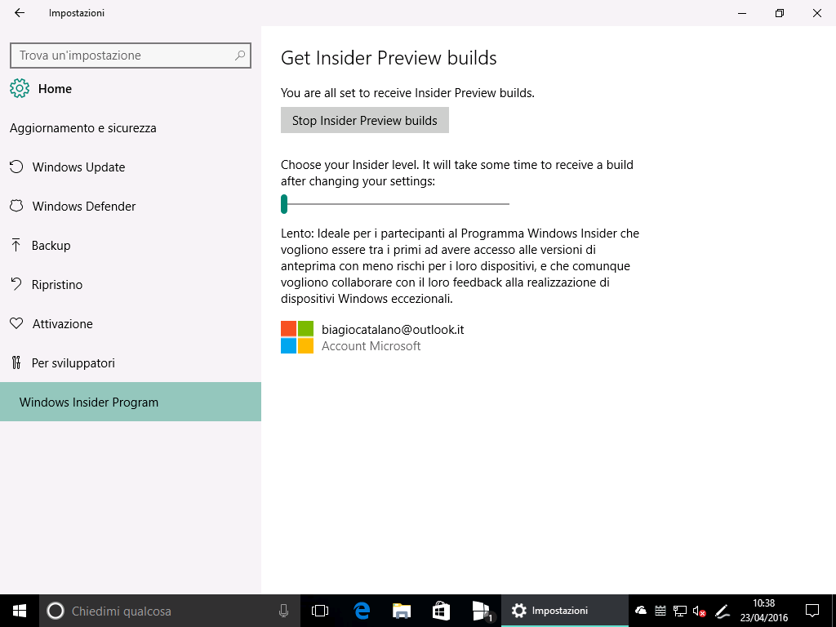
Task: Click the Account Microsoft label
Action: click(x=371, y=346)
